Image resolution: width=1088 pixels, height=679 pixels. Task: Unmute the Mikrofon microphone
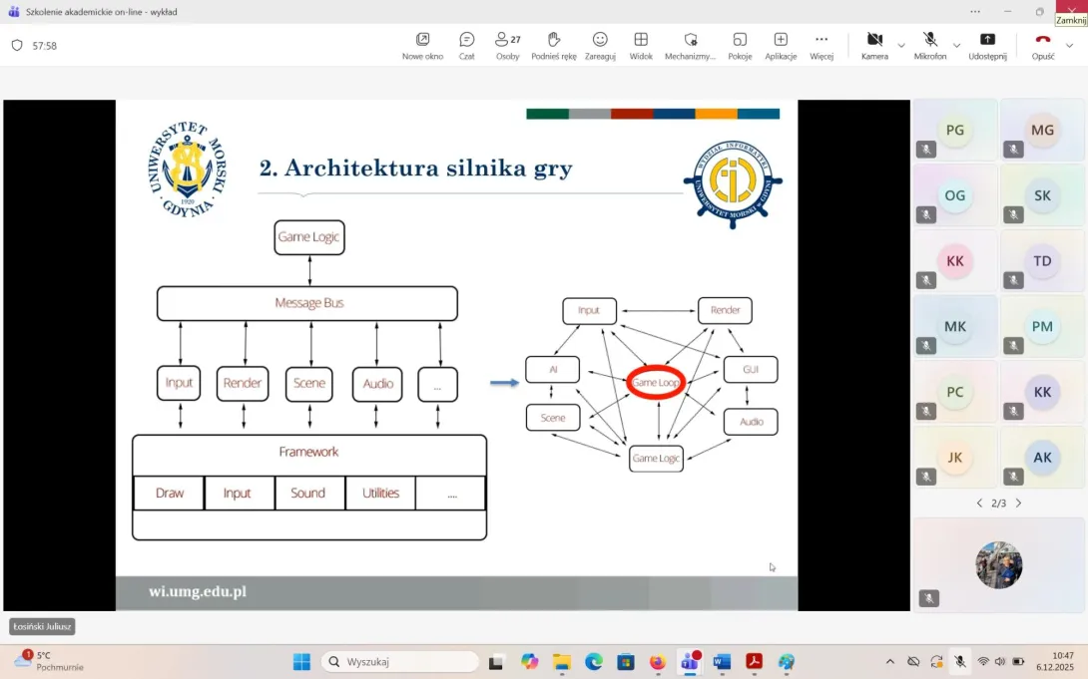tap(929, 45)
